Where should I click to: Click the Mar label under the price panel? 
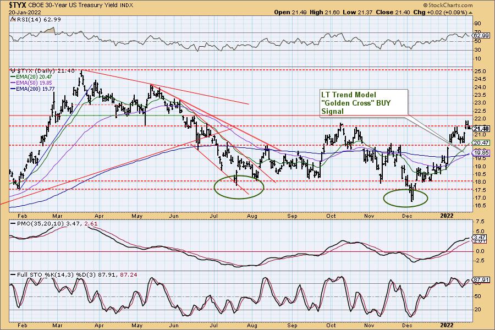(x=57, y=216)
